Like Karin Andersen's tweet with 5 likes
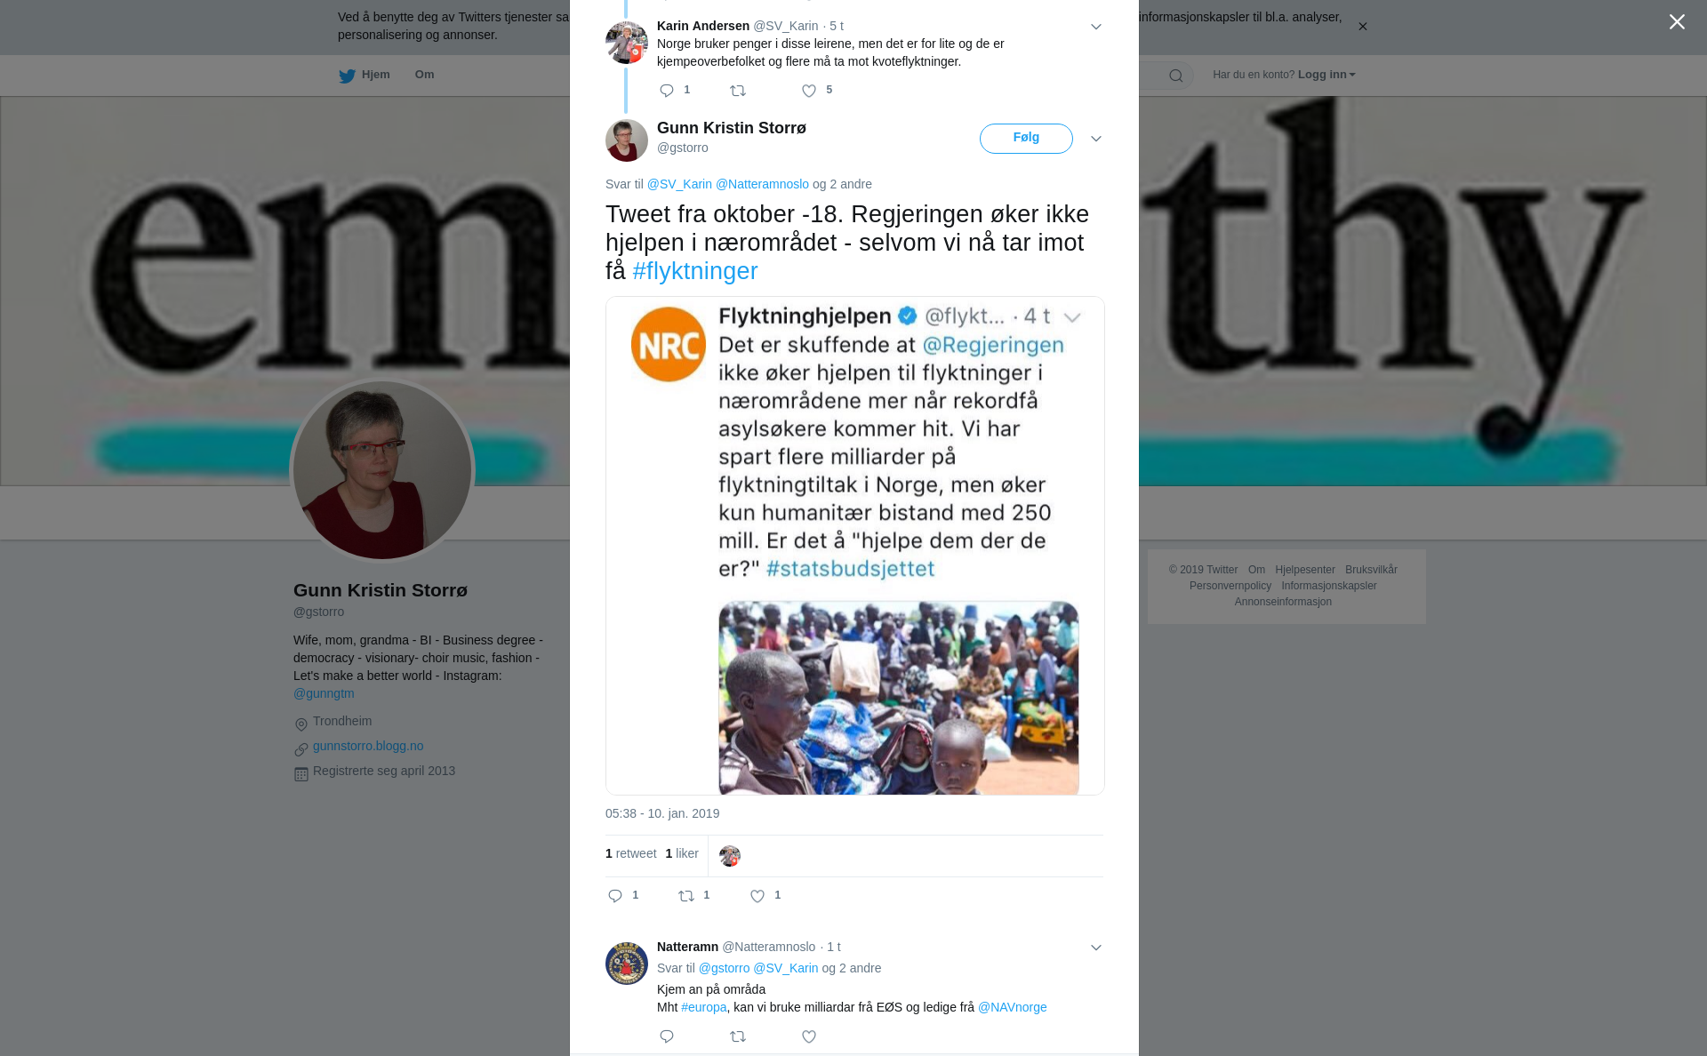 pos(809,91)
